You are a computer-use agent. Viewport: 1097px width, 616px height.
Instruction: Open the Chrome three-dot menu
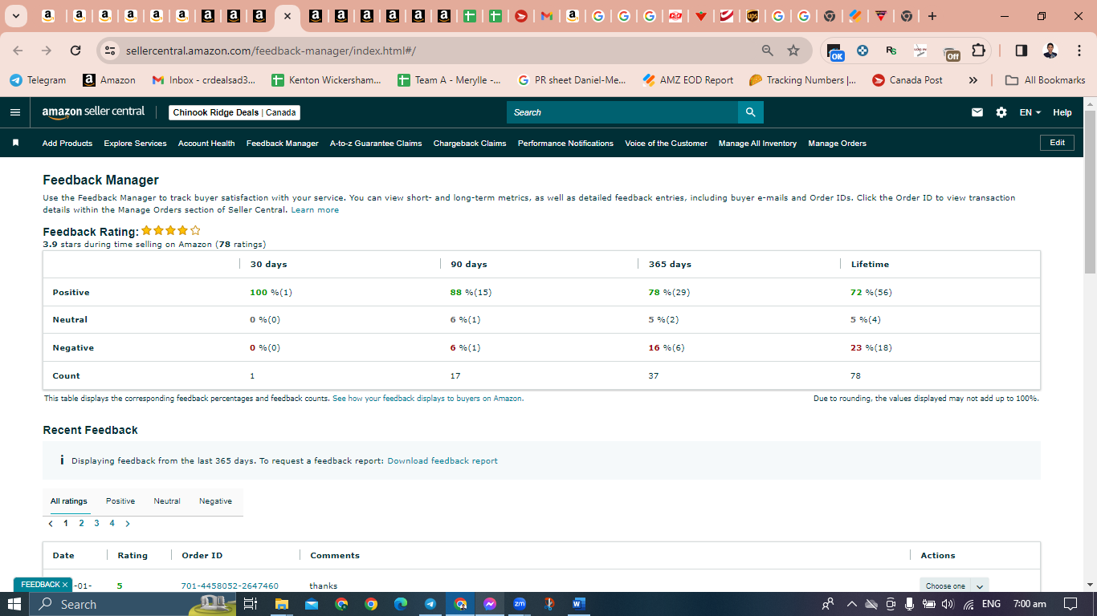click(1078, 51)
